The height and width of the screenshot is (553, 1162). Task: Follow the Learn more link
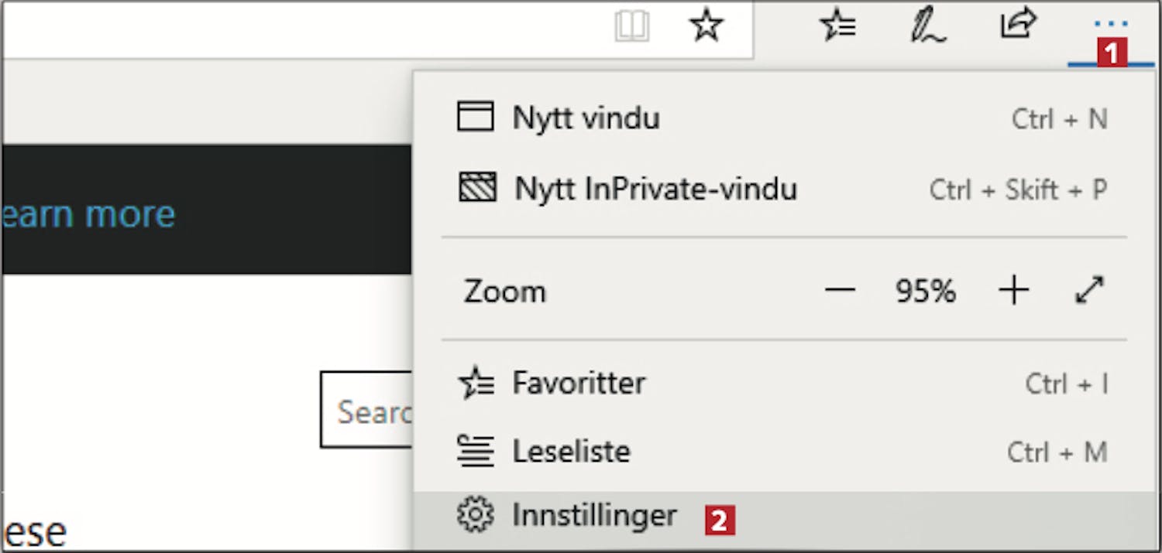tap(88, 214)
